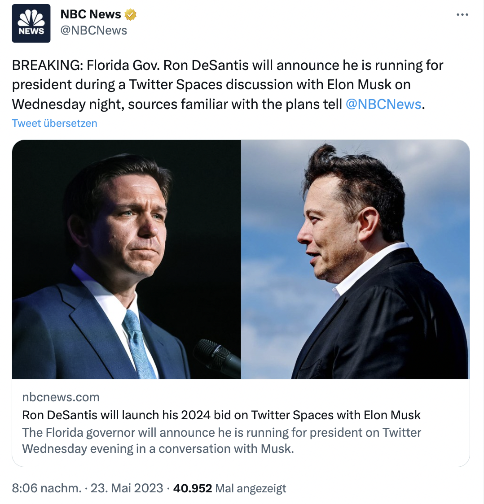Click the "BREAKING" tweet text body

coord(227,84)
